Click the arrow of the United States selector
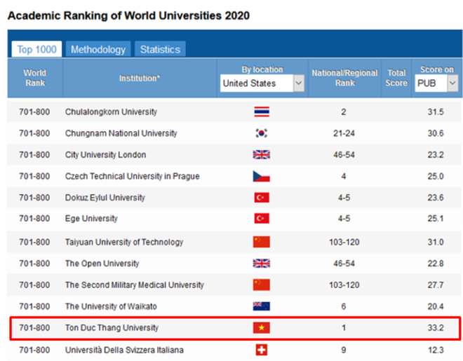This screenshot has height=361, width=463. pos(299,83)
